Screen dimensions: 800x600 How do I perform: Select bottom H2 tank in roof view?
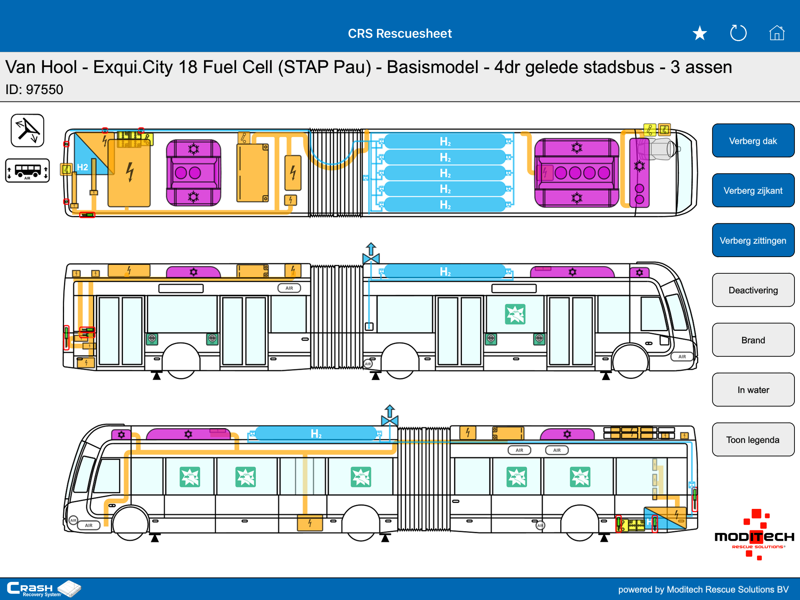445,204
